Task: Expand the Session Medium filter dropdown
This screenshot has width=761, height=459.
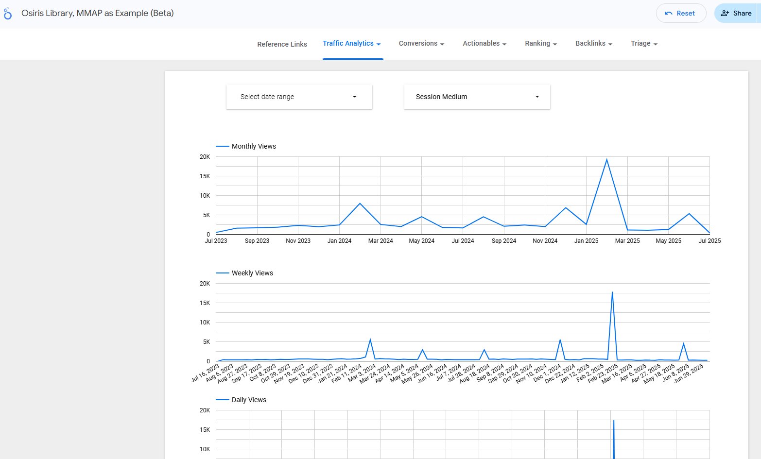Action: (477, 97)
